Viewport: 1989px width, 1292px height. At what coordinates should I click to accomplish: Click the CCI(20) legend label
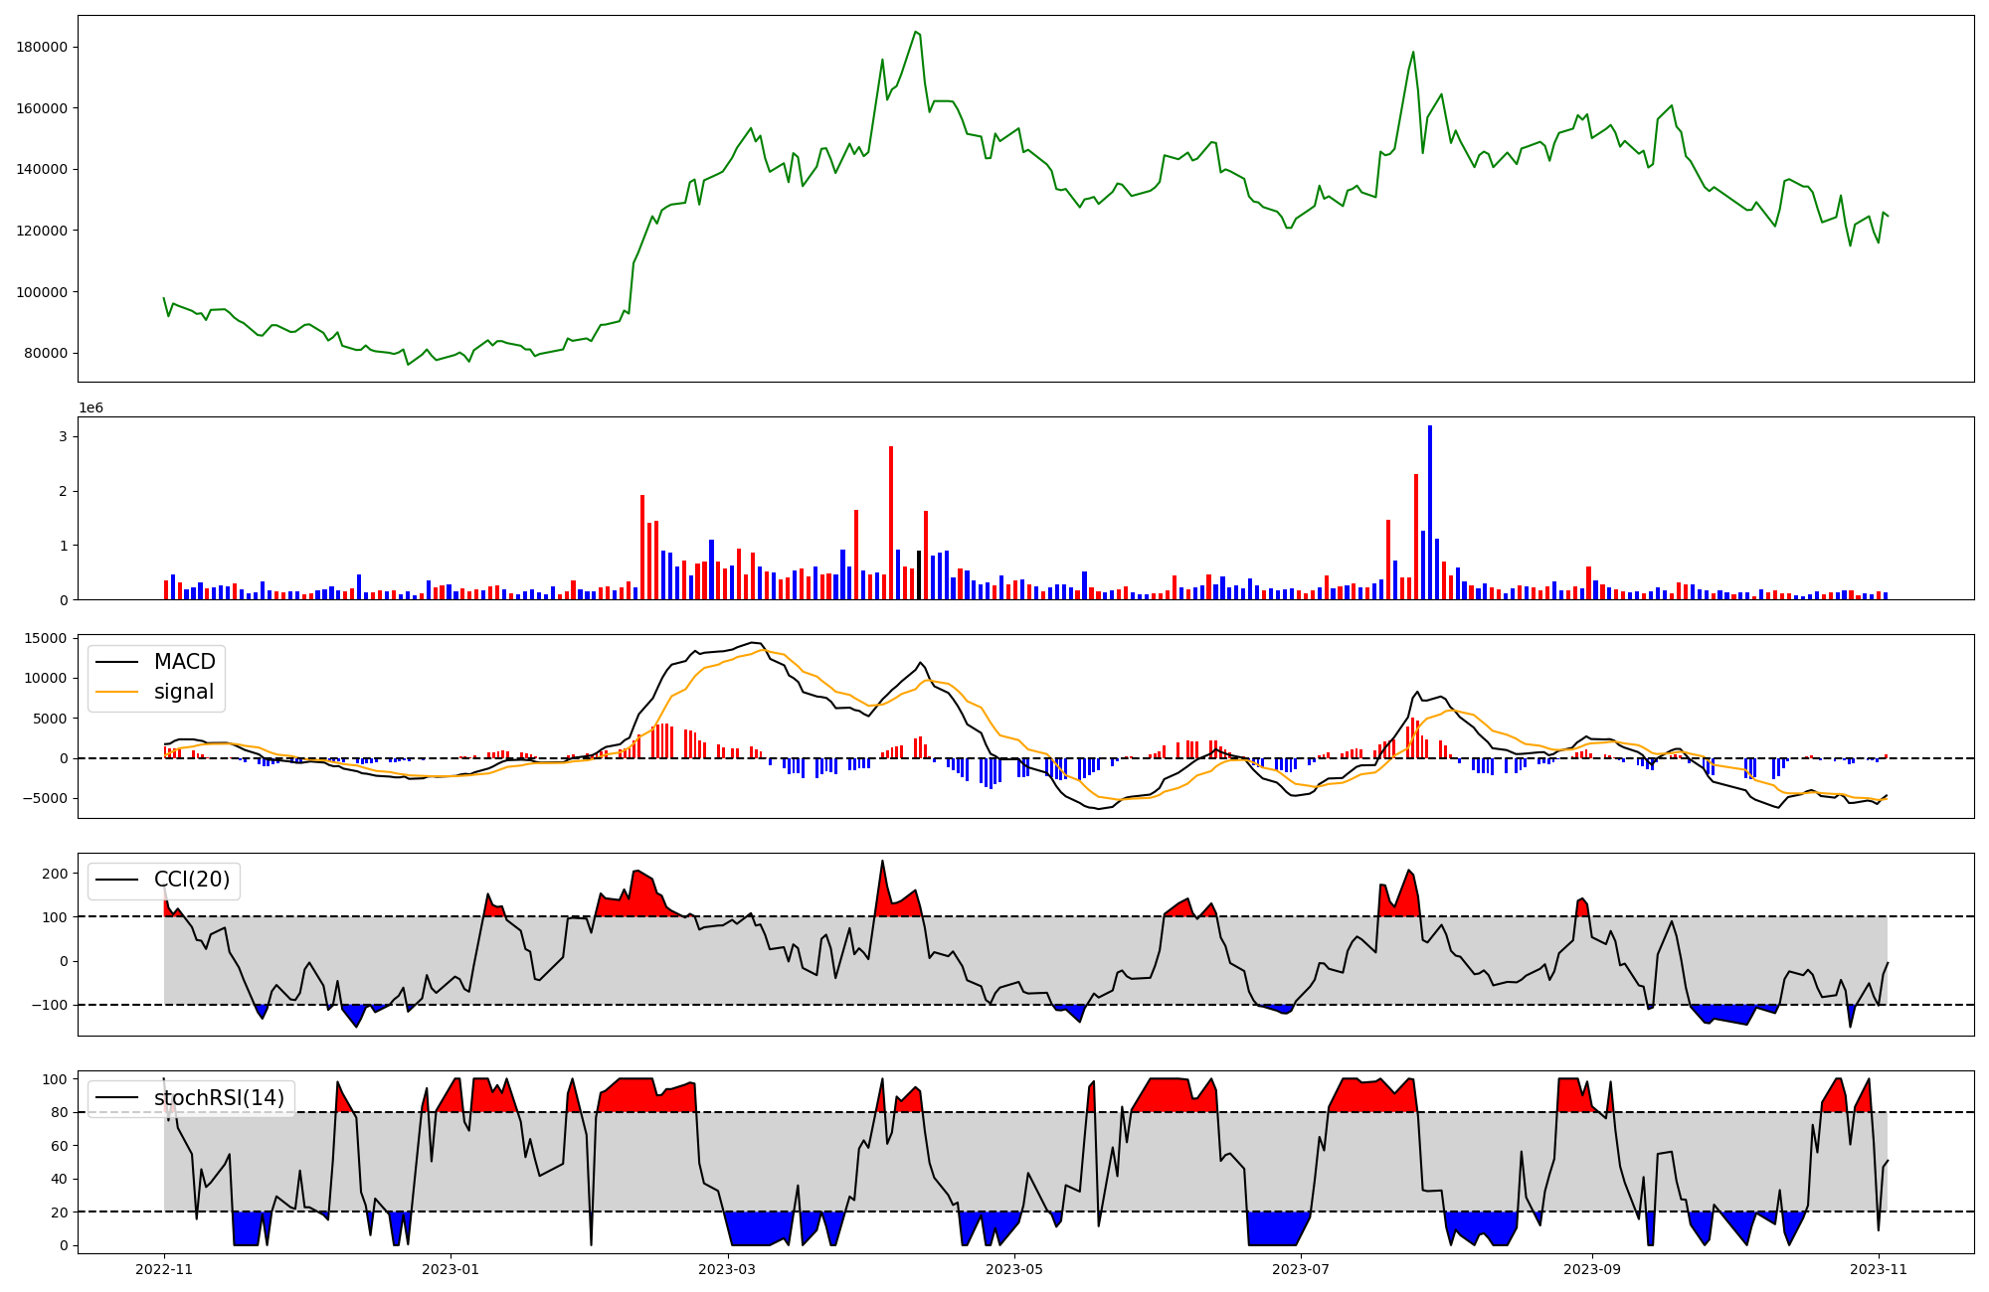click(x=191, y=880)
